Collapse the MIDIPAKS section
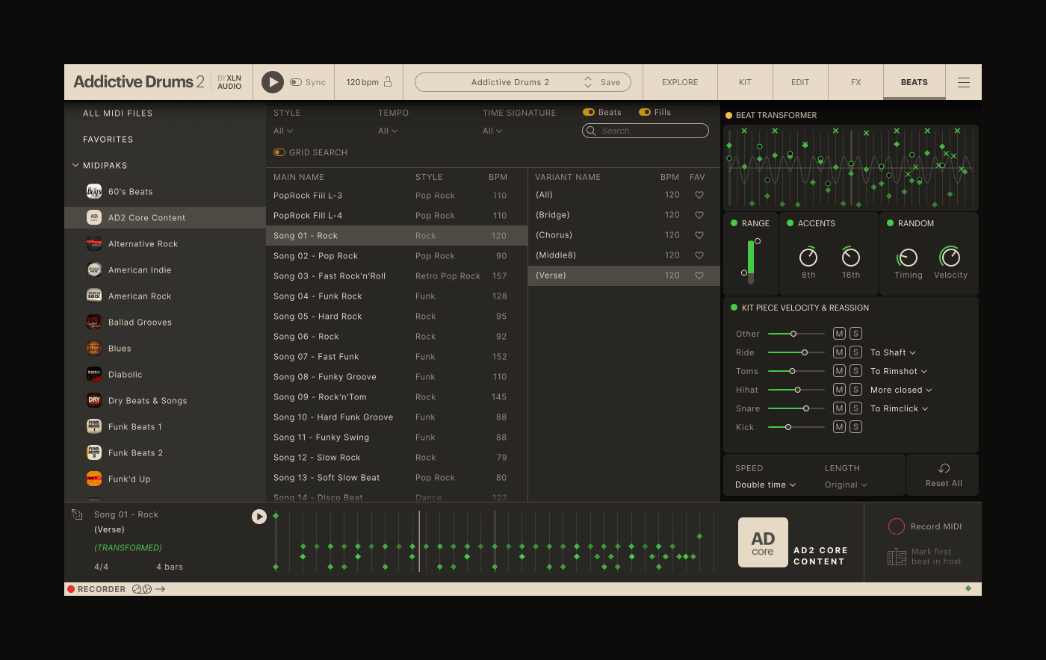This screenshot has width=1046, height=660. [x=75, y=166]
